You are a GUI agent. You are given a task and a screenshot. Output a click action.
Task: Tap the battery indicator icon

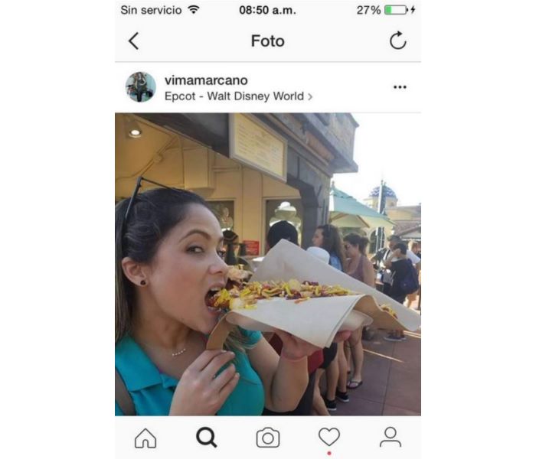tap(396, 10)
